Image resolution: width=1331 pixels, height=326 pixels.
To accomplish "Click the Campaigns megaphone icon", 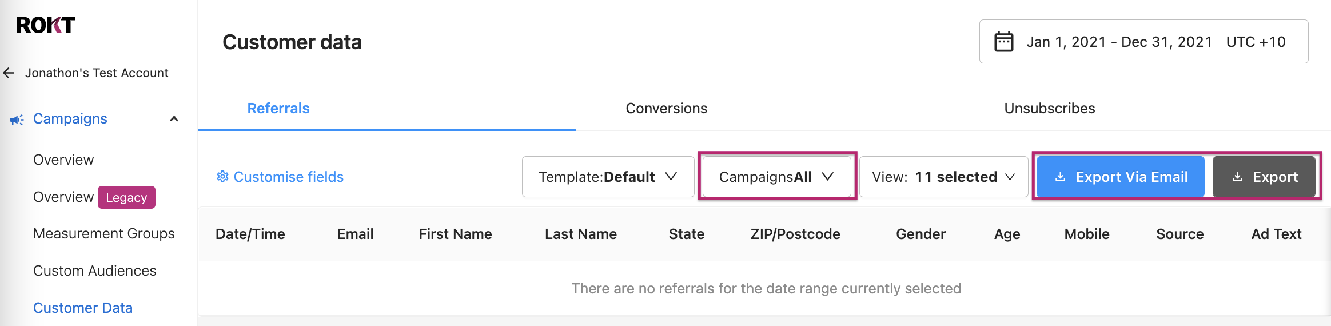I will coord(17,120).
